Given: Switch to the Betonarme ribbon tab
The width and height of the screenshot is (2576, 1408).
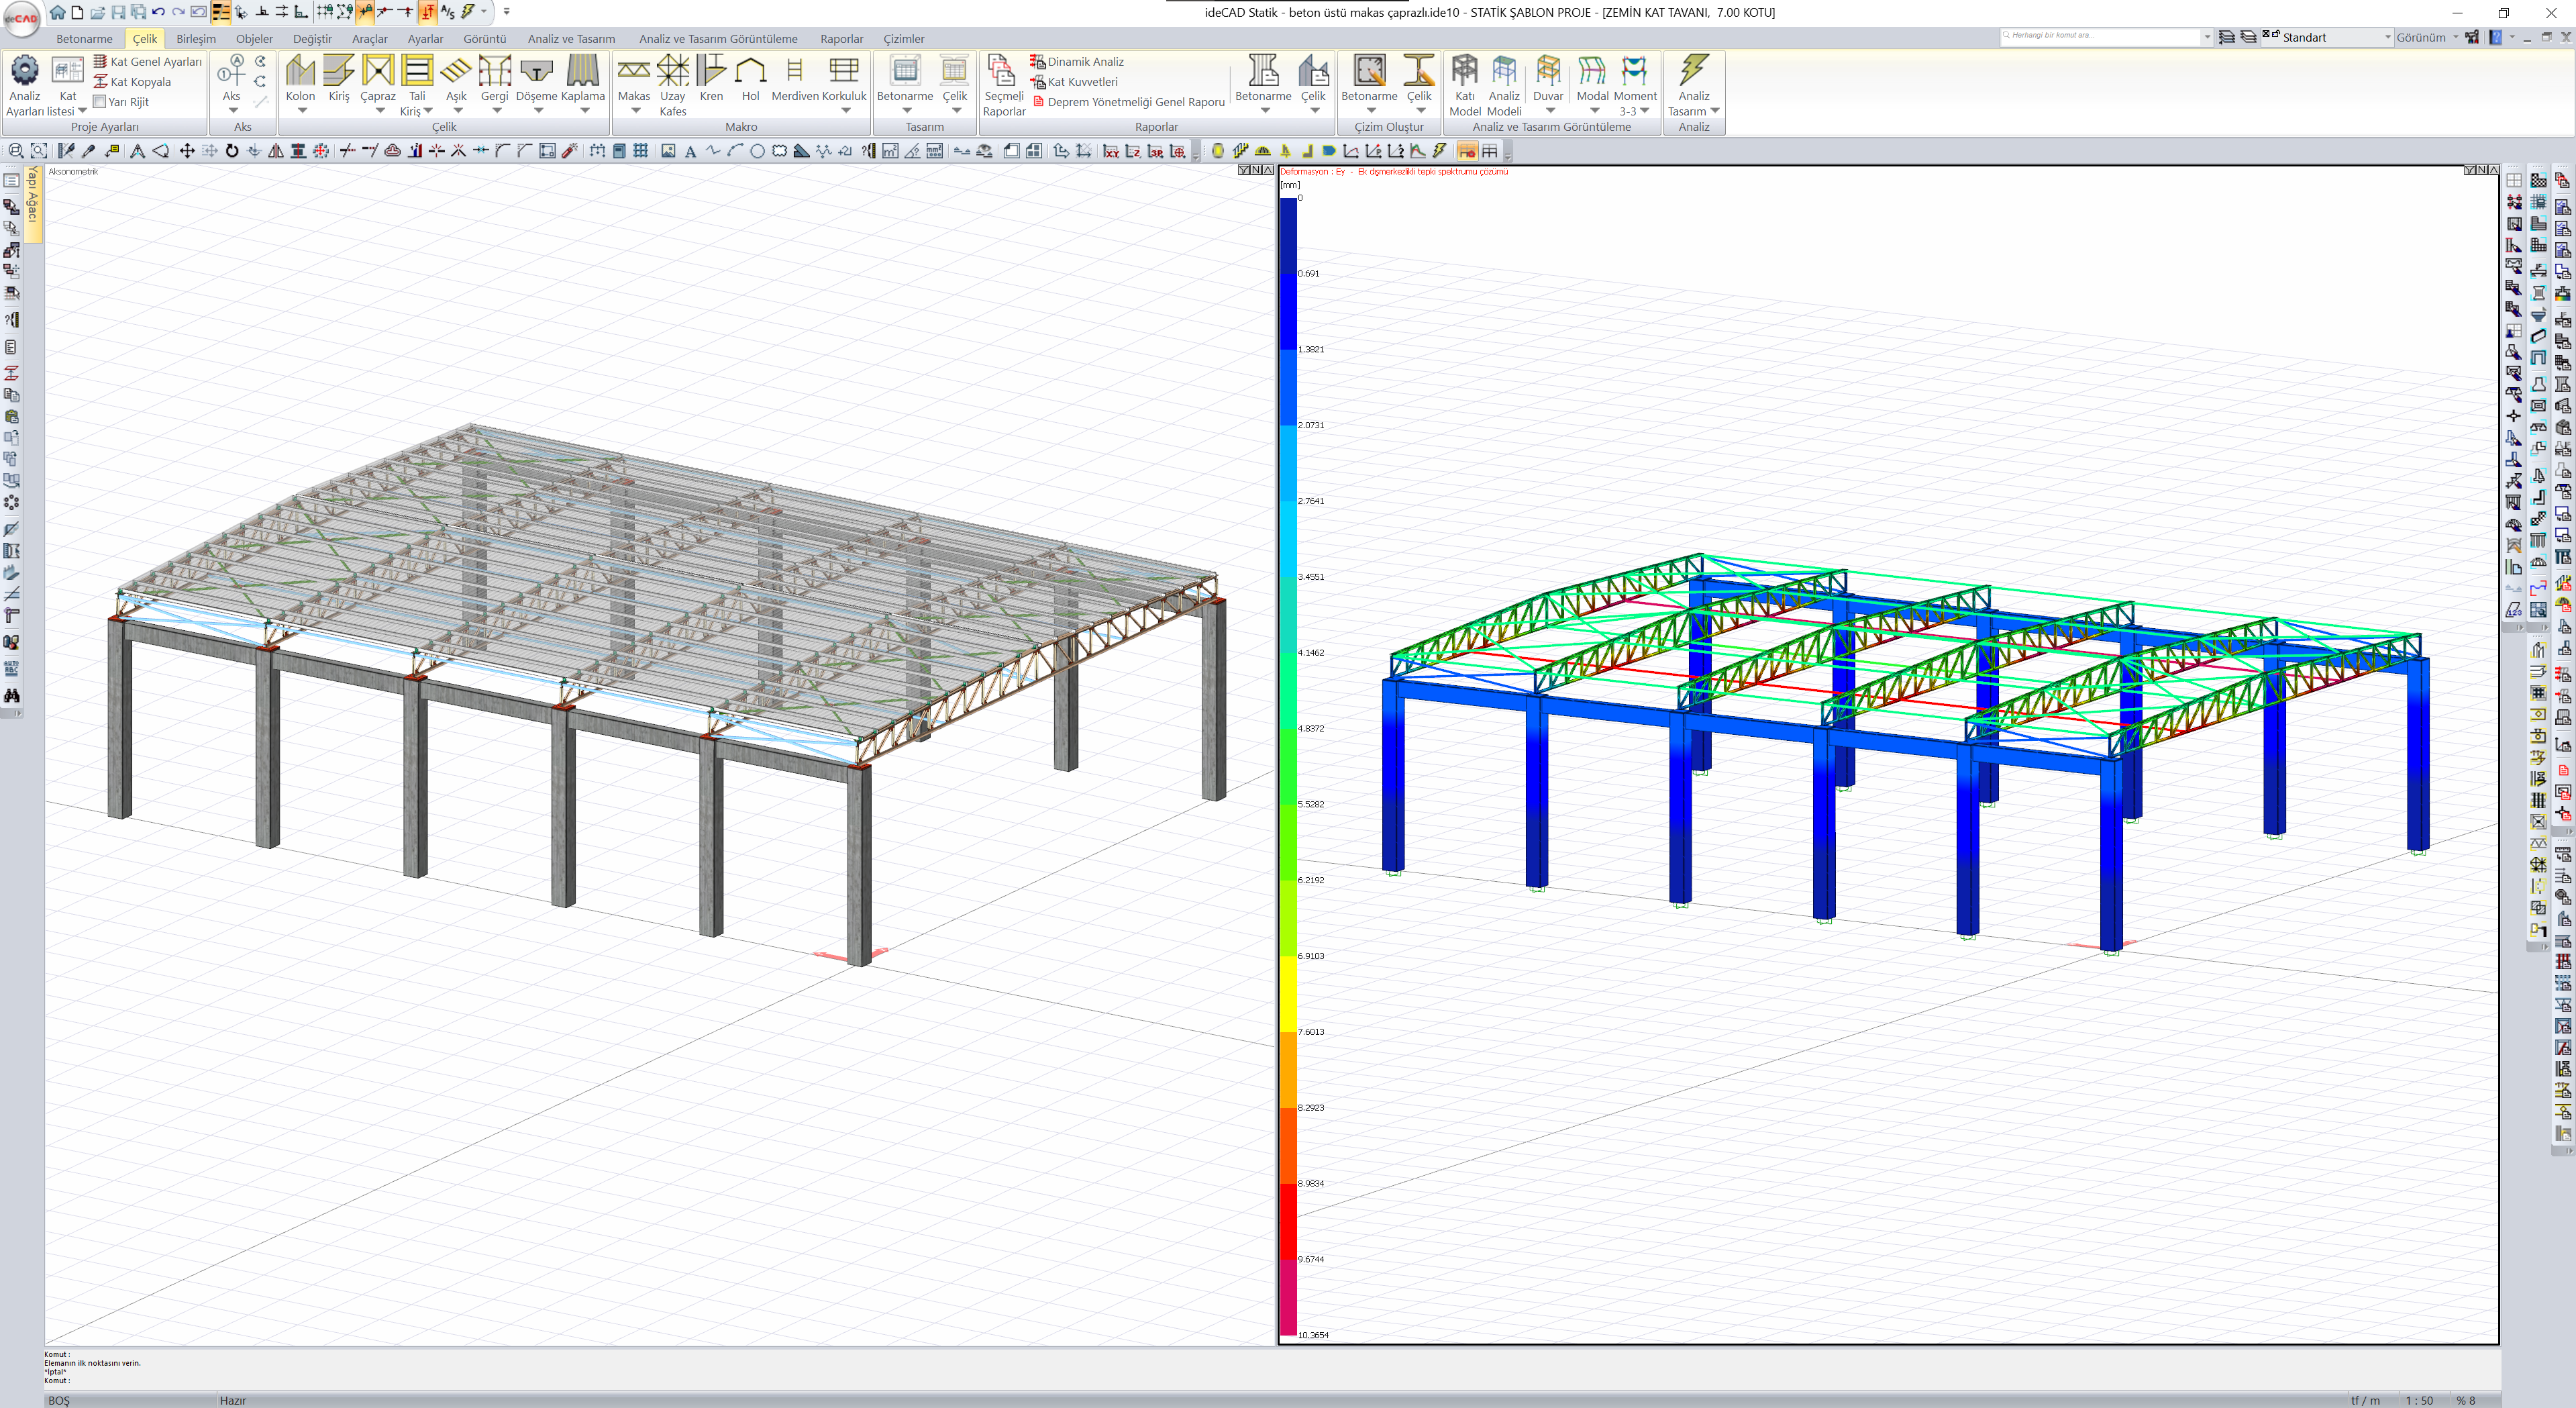Looking at the screenshot, I should [x=84, y=39].
